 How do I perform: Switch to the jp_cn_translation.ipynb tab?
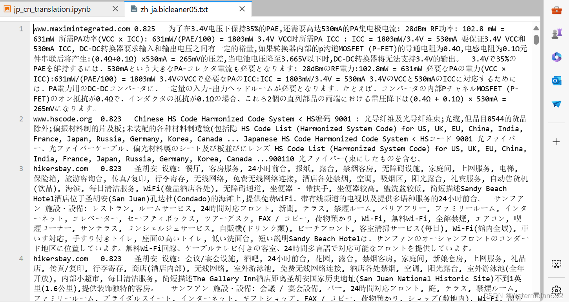click(55, 9)
